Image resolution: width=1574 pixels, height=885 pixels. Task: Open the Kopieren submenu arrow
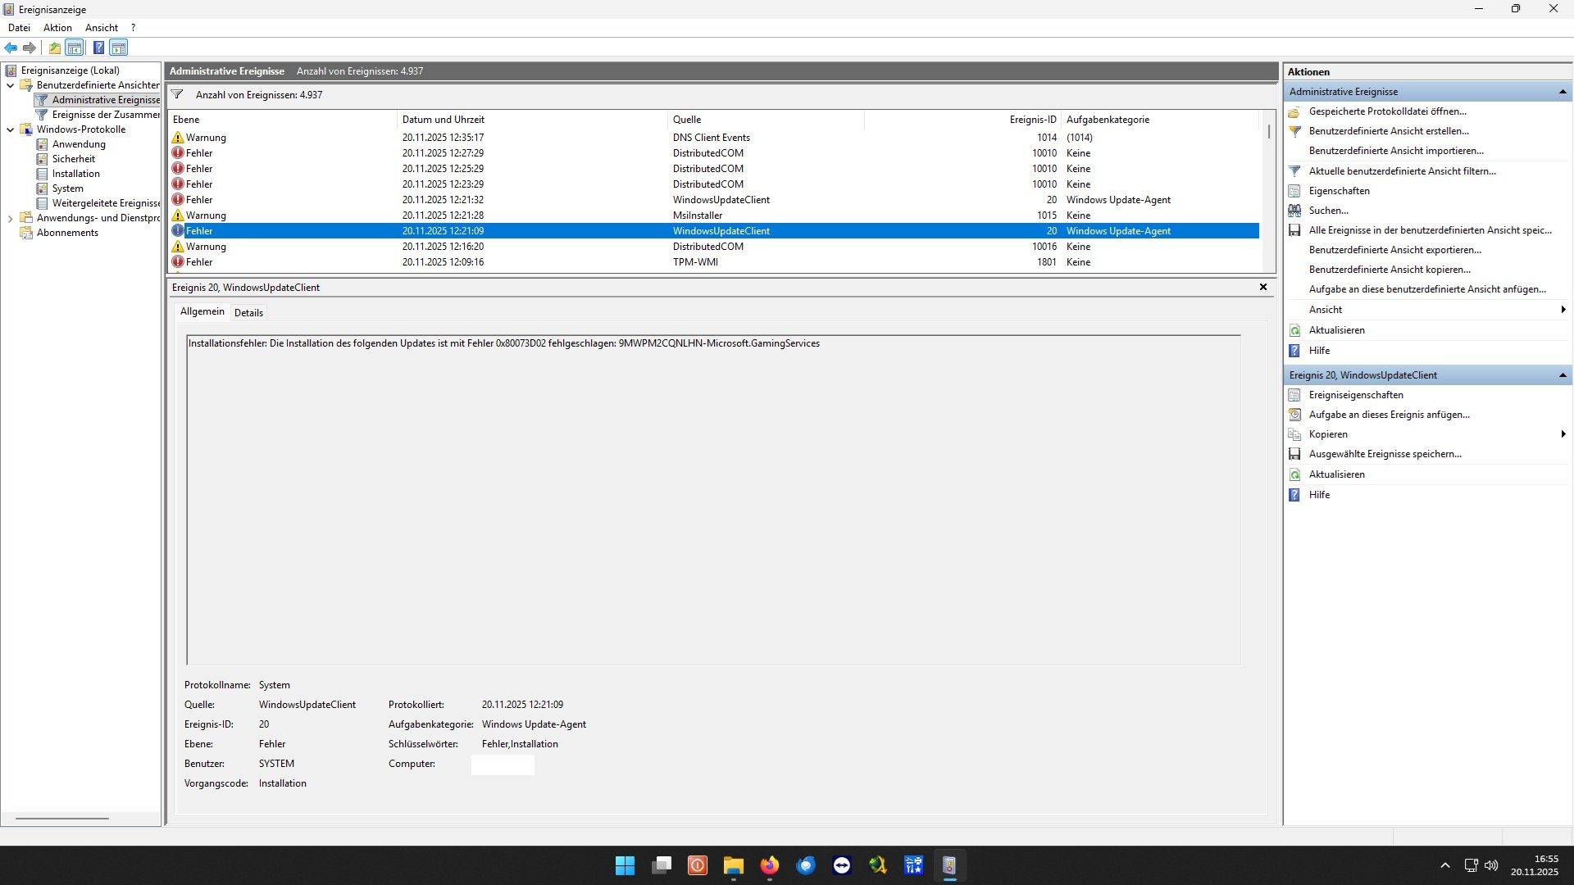(x=1563, y=434)
